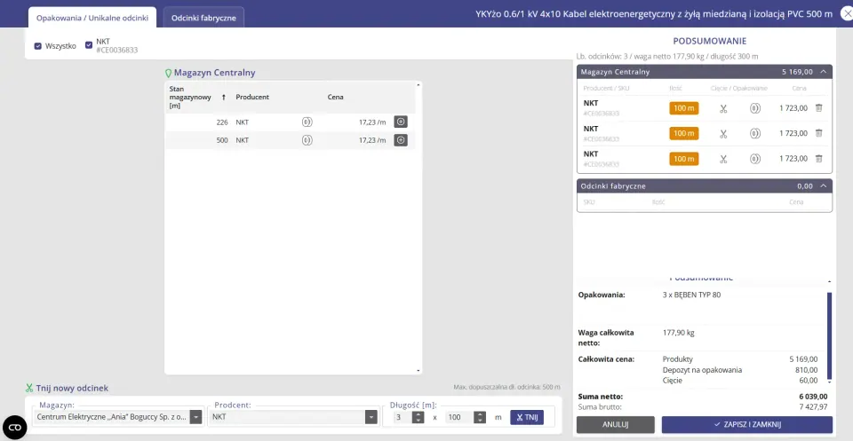Click scissors icon of second NKT summary row
This screenshot has width=853, height=441.
(x=723, y=133)
